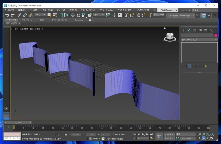
Task: Click the エッジ面 viewport shading label
Action: tap(35, 29)
